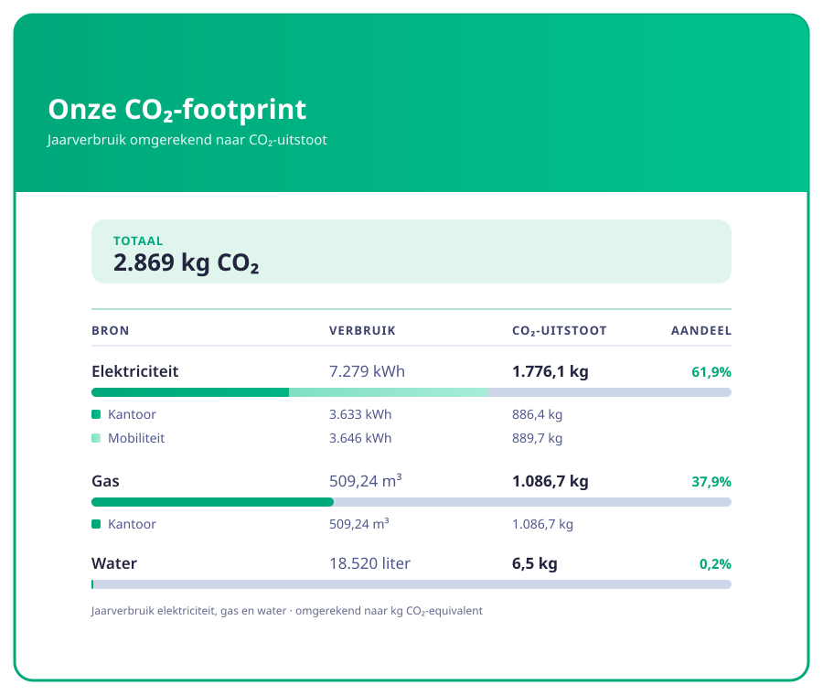
Task: Click the footnote about kg CO₂-equivalent
Action: click(286, 611)
